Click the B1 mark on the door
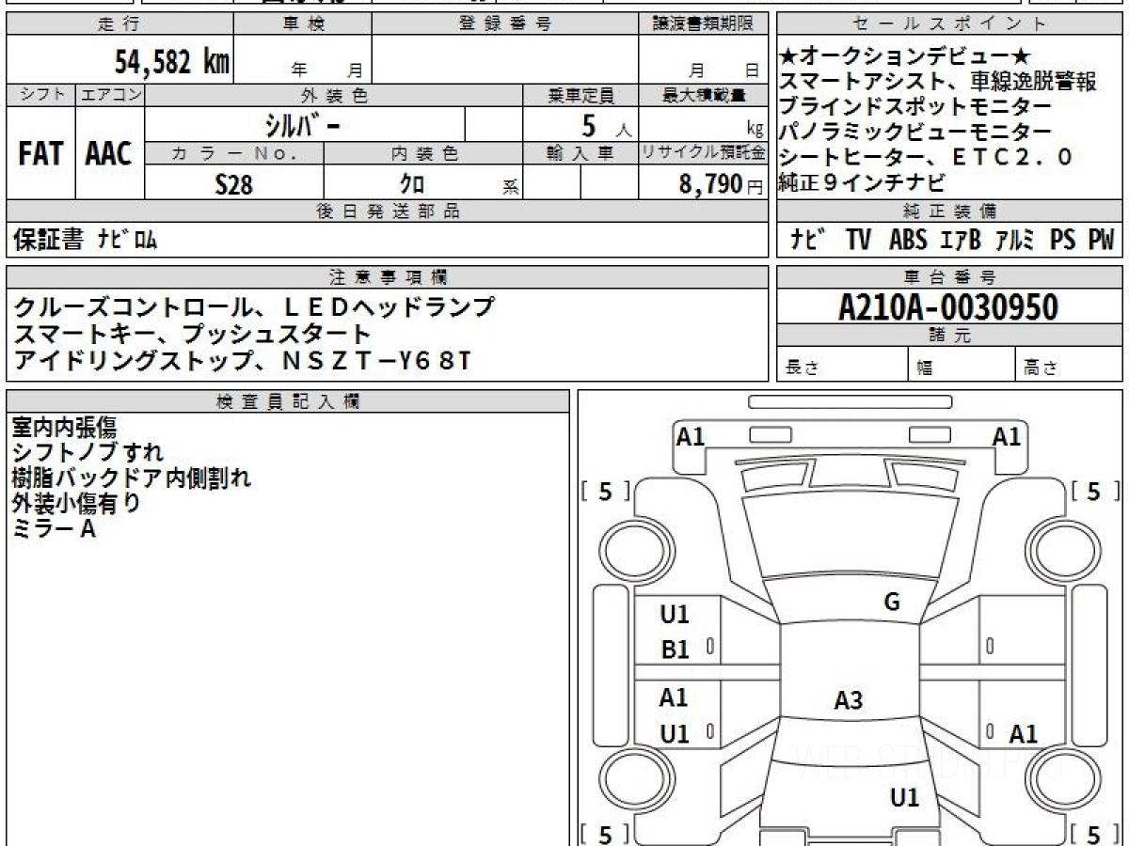 [x=675, y=650]
